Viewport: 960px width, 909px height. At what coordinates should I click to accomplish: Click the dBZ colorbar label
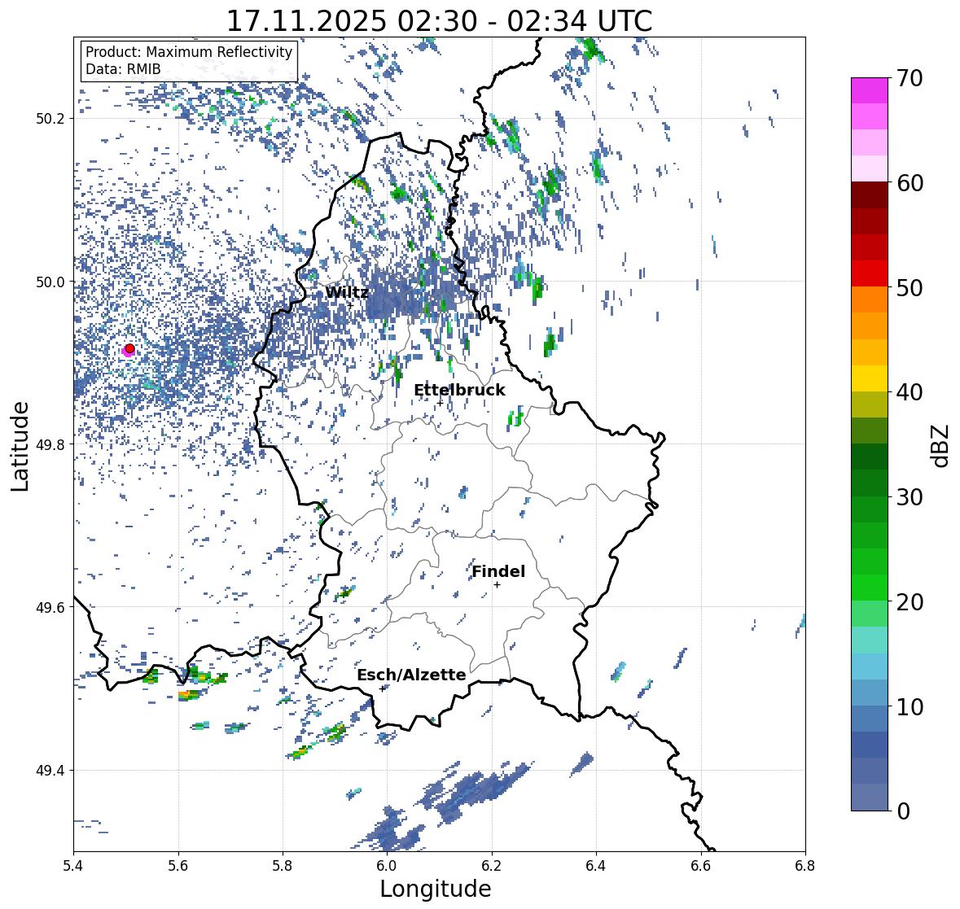pos(941,445)
